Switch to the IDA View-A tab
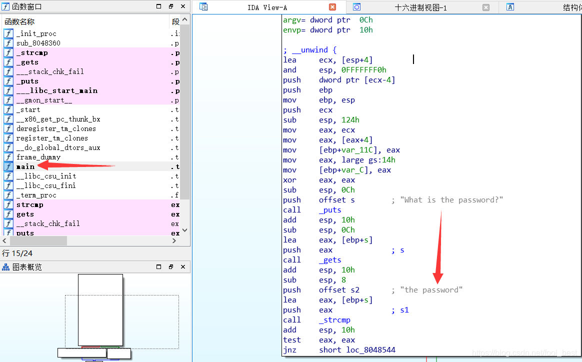The image size is (582, 362). tap(267, 7)
